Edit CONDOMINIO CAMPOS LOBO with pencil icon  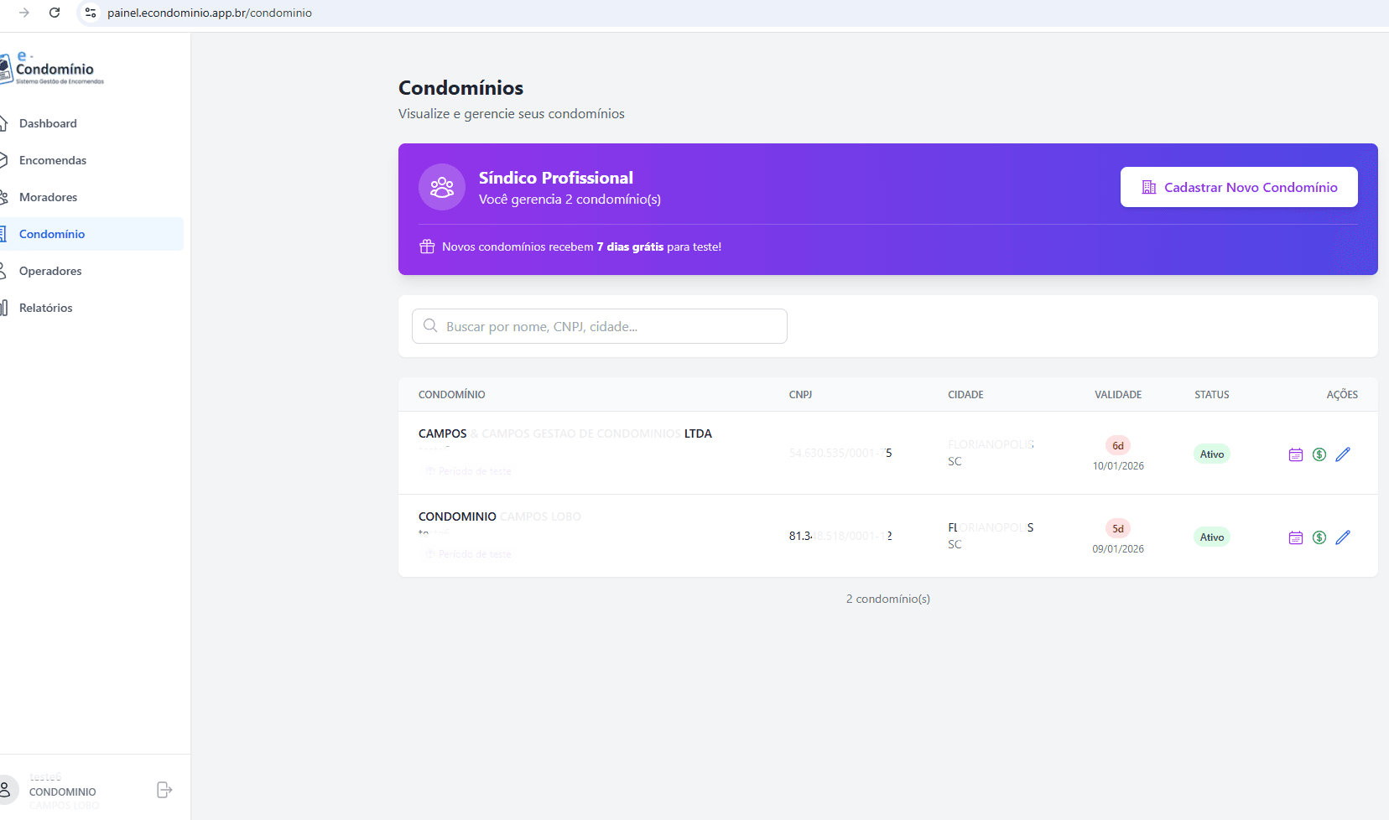1343,537
